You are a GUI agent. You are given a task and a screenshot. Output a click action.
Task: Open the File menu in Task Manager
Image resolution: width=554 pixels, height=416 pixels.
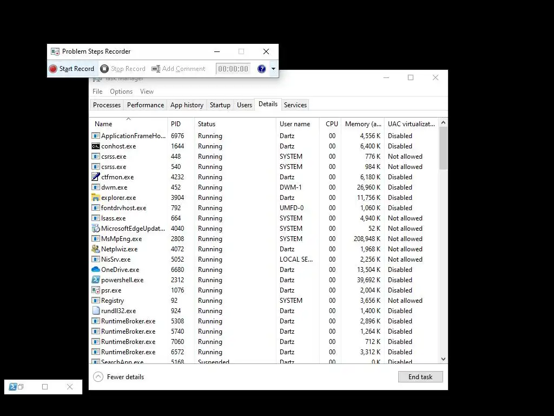pyautogui.click(x=97, y=91)
